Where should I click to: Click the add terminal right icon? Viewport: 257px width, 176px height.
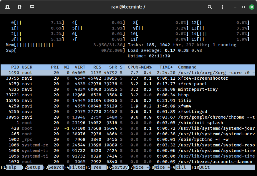coord(20,7)
